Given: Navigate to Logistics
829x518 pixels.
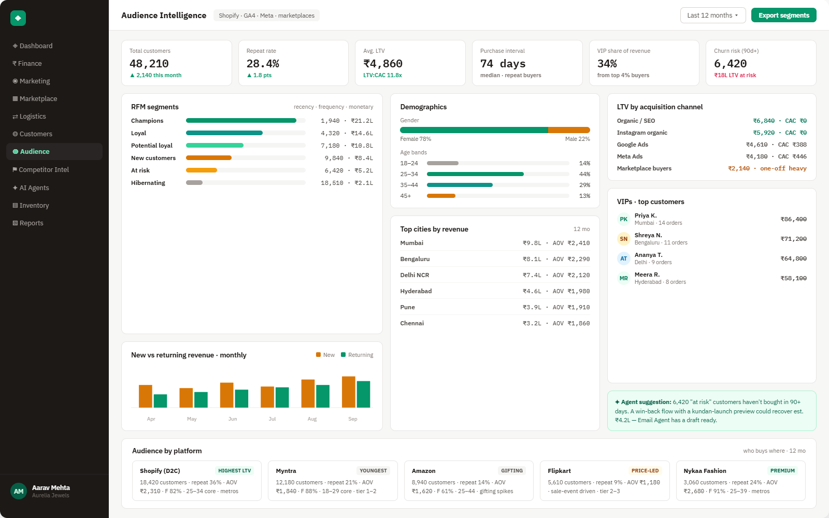Looking at the screenshot, I should pyautogui.click(x=54, y=116).
